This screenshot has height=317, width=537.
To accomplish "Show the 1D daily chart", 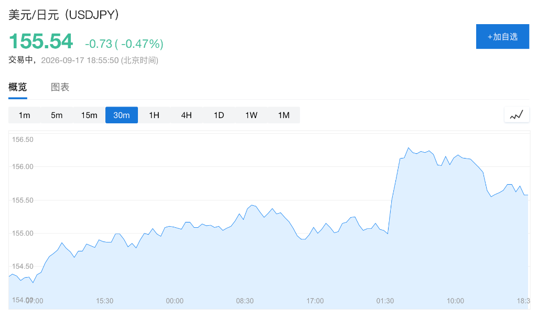I will (x=219, y=115).
